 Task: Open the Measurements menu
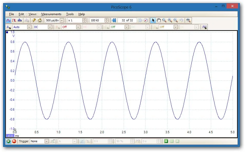point(51,14)
